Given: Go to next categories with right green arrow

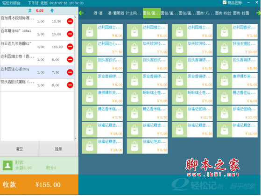Looking at the screenshot, I should (x=259, y=13).
